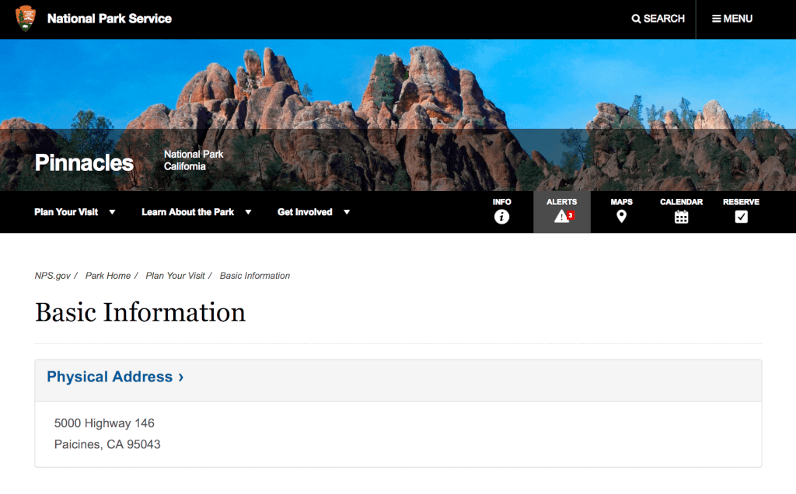Click the Basic Information breadcrumb text

(x=255, y=276)
